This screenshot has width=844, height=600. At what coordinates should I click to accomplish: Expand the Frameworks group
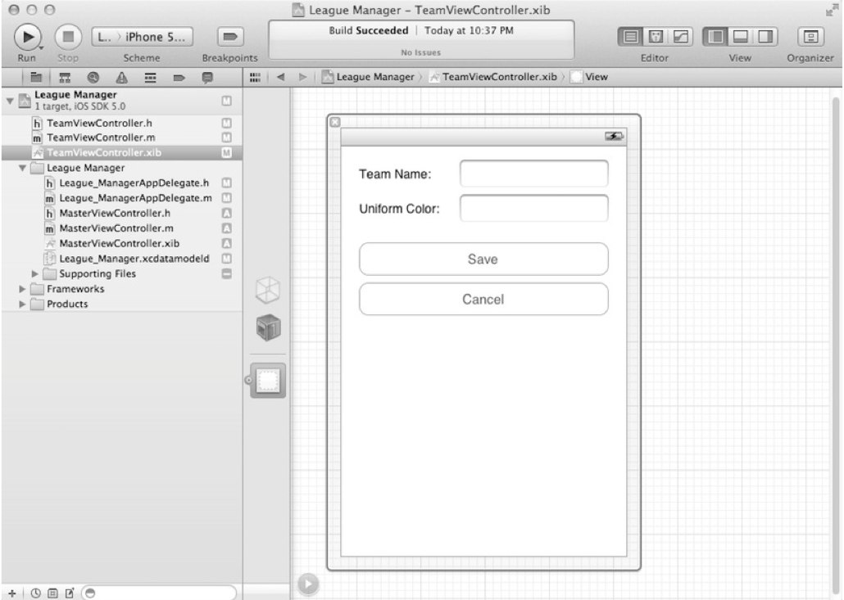tap(22, 289)
